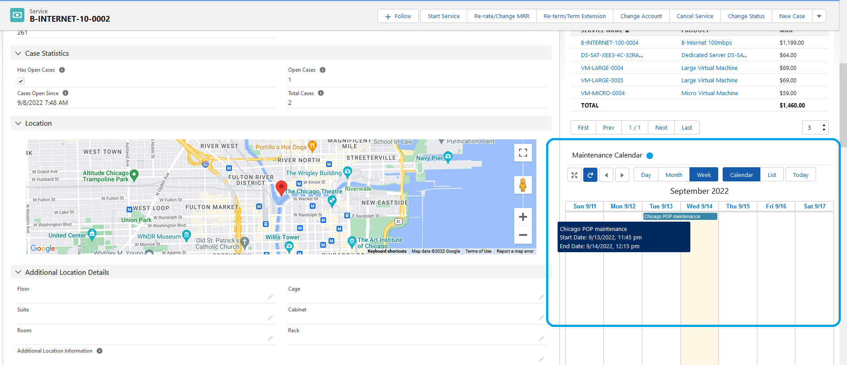Zoom in on the map

(x=523, y=217)
